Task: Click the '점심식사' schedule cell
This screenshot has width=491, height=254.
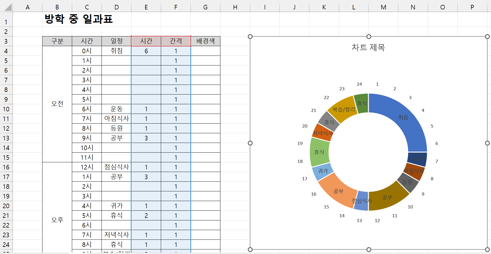Action: [x=117, y=167]
